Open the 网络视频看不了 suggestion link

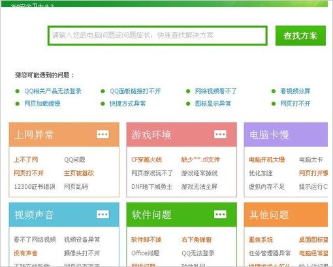215,91
